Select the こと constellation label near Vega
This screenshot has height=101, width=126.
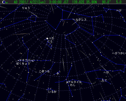(50, 41)
